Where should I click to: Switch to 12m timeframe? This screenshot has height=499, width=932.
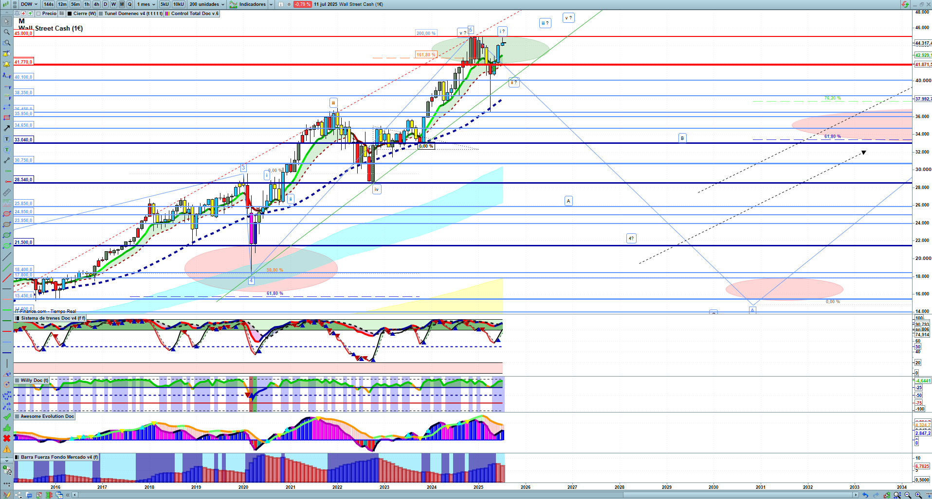(62, 4)
